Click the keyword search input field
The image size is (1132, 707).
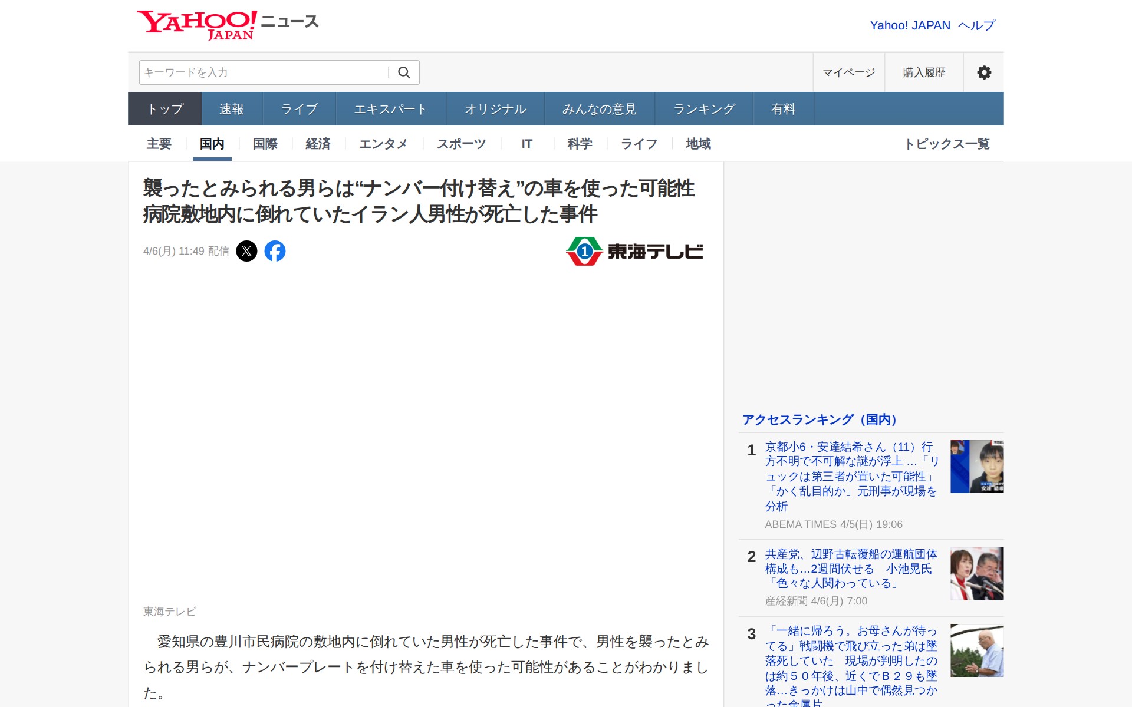[262, 72]
